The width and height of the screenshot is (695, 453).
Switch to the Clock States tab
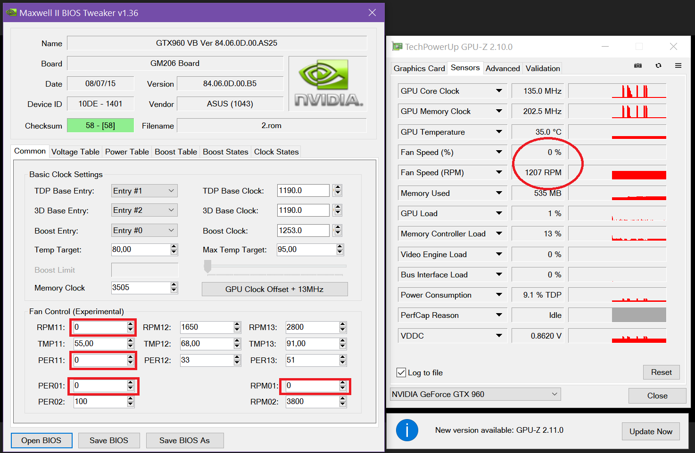click(x=276, y=152)
